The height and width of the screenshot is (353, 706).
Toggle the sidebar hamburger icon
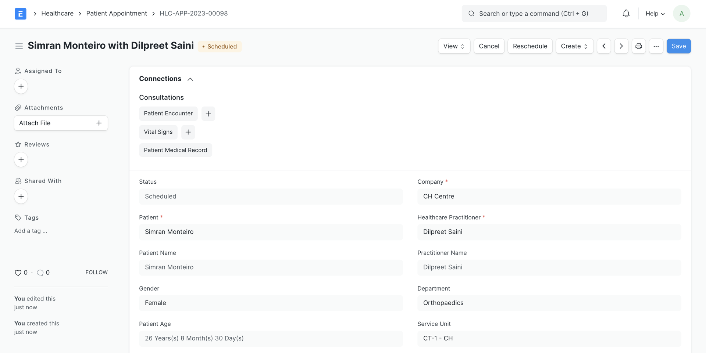click(x=19, y=46)
